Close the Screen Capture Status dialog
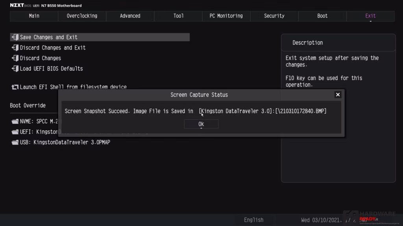 coord(338,95)
